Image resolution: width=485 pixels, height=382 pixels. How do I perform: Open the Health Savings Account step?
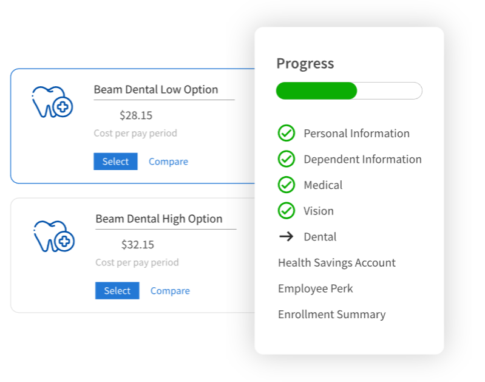click(336, 263)
